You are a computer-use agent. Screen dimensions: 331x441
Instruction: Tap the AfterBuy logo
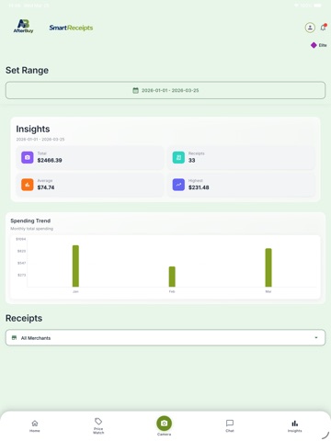click(23, 26)
